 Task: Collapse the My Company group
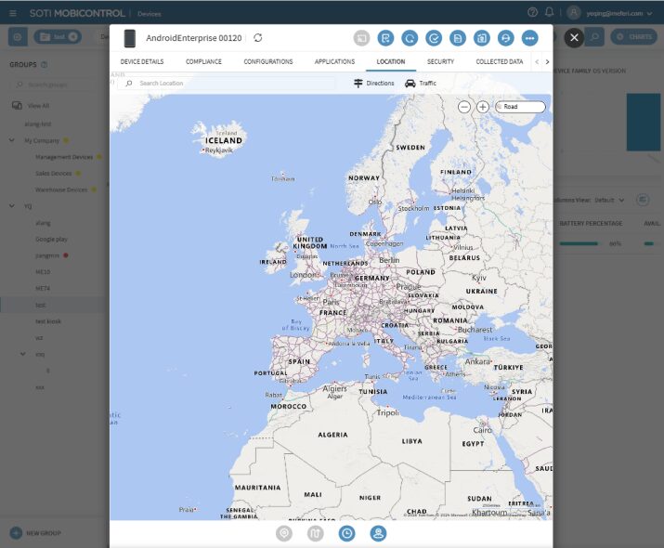click(11, 140)
